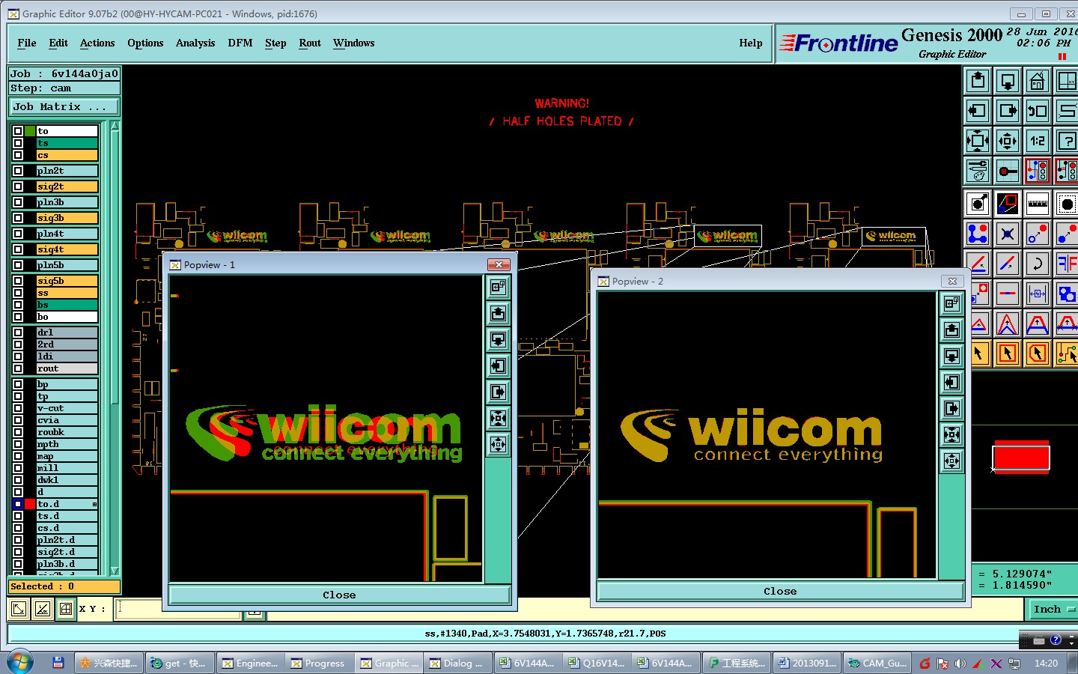Screen dimensions: 1078x674
Task: Click the snap key icon
Action: pos(1008,171)
